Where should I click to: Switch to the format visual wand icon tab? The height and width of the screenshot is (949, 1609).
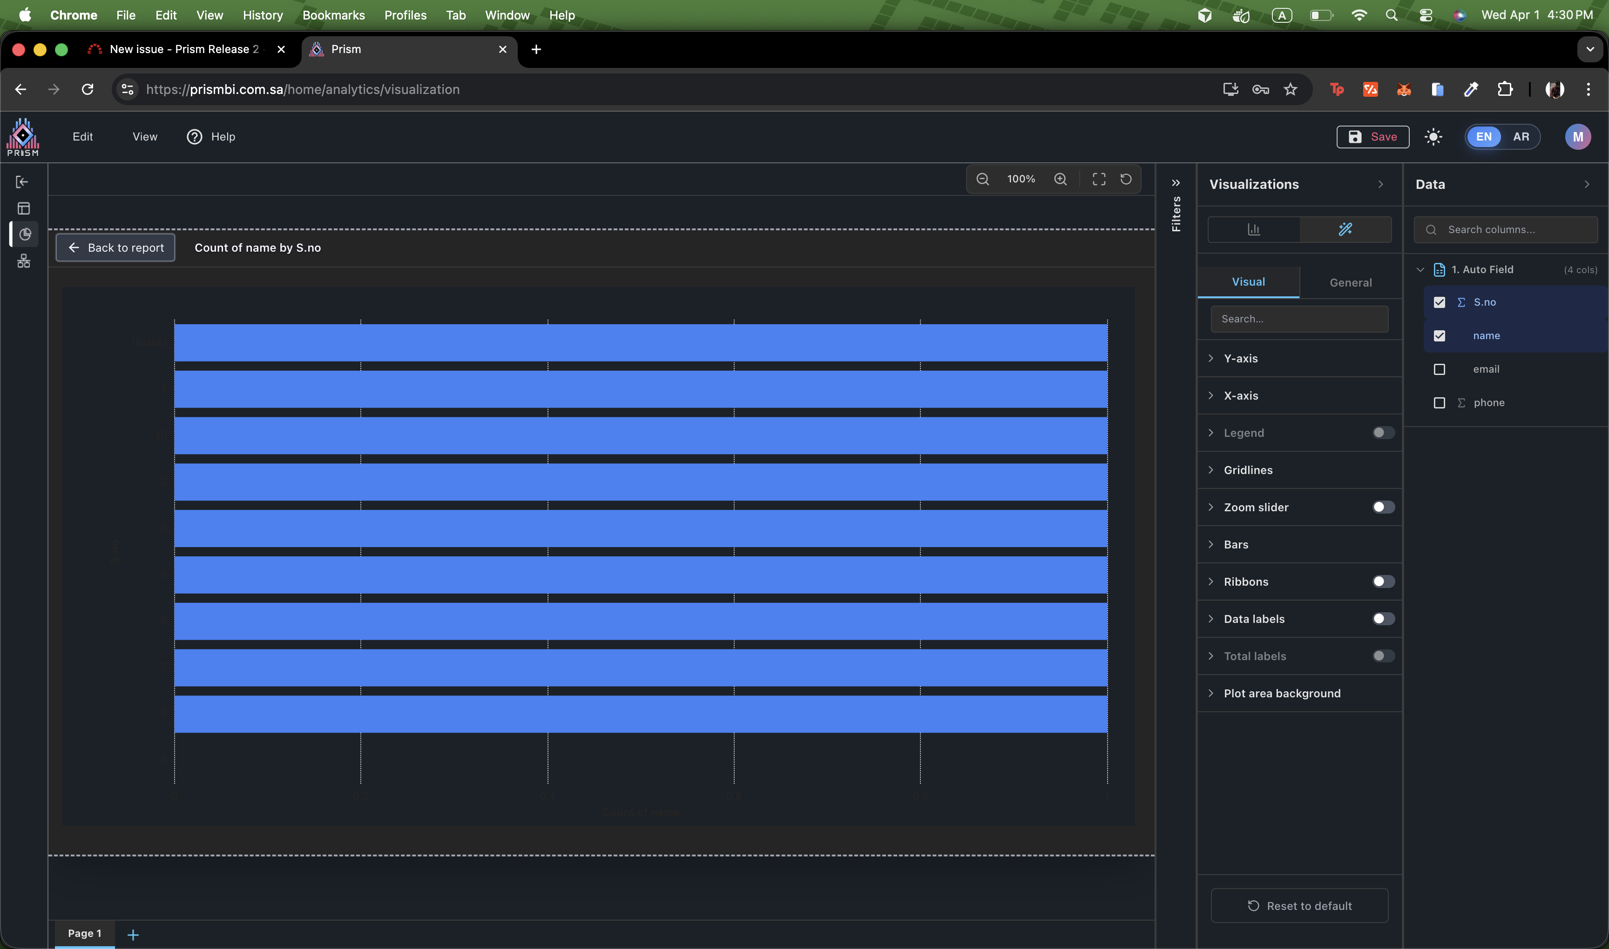click(1345, 229)
